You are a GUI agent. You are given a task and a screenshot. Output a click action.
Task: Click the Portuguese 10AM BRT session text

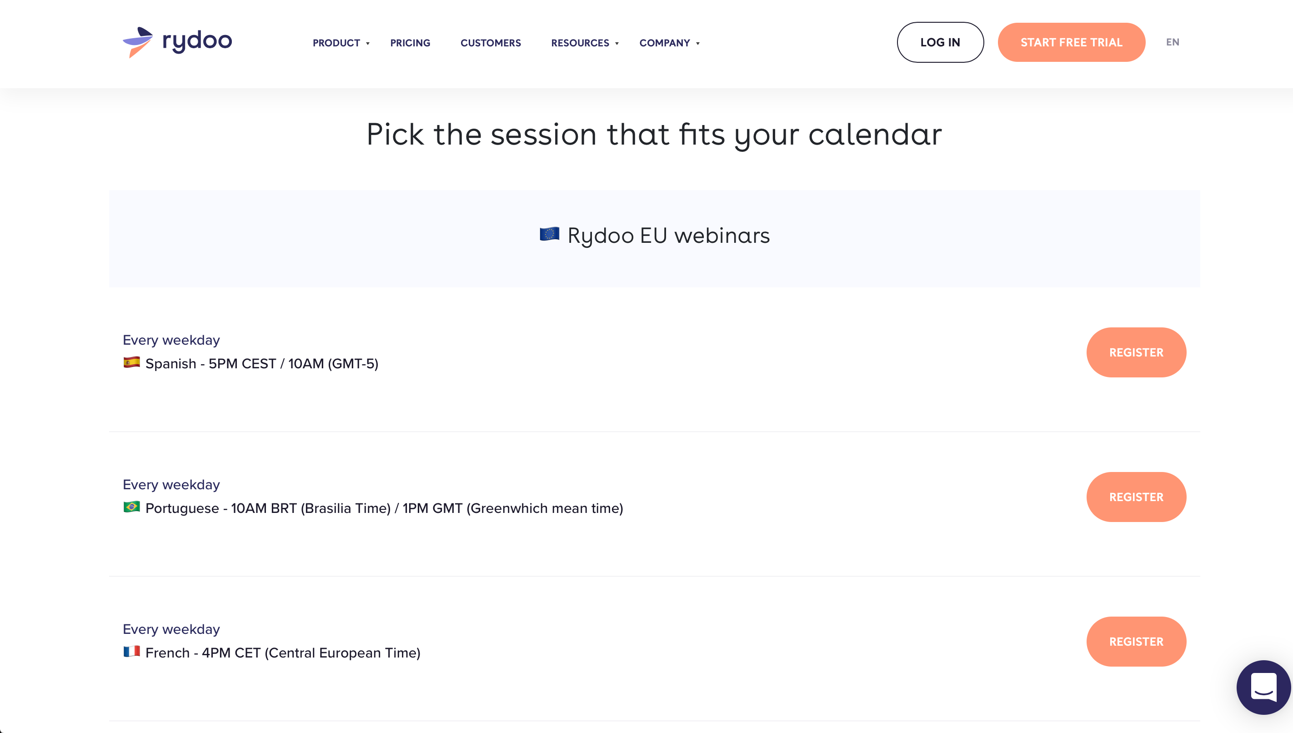[384, 508]
